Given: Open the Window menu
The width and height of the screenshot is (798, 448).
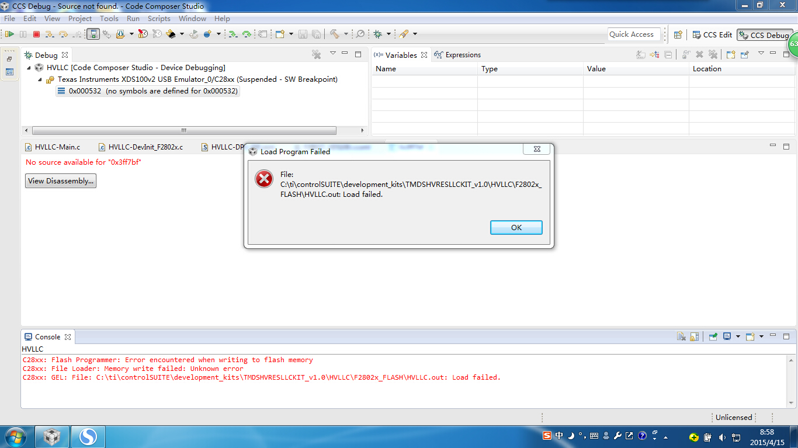Looking at the screenshot, I should (x=192, y=19).
